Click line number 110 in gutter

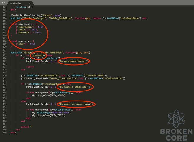[5, 18]
